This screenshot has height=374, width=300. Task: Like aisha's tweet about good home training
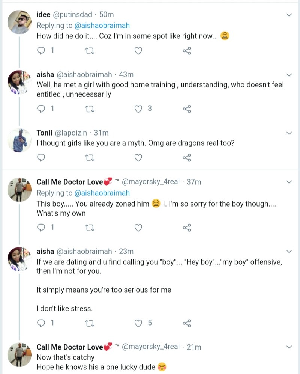(x=138, y=109)
